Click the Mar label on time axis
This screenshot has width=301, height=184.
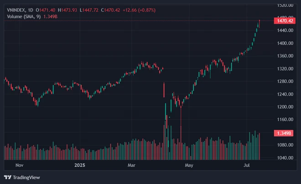(x=132, y=165)
